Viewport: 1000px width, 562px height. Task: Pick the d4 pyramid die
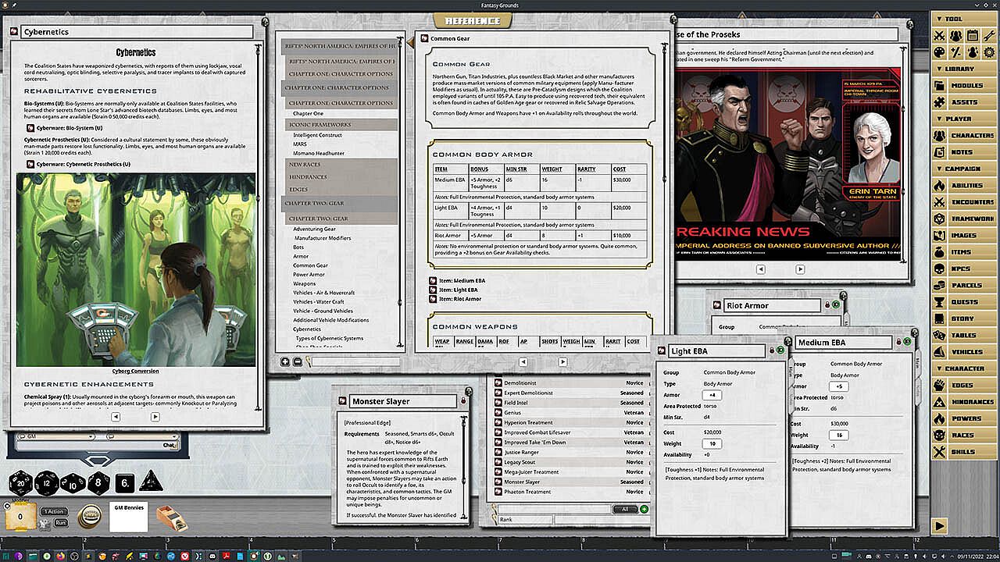(151, 482)
